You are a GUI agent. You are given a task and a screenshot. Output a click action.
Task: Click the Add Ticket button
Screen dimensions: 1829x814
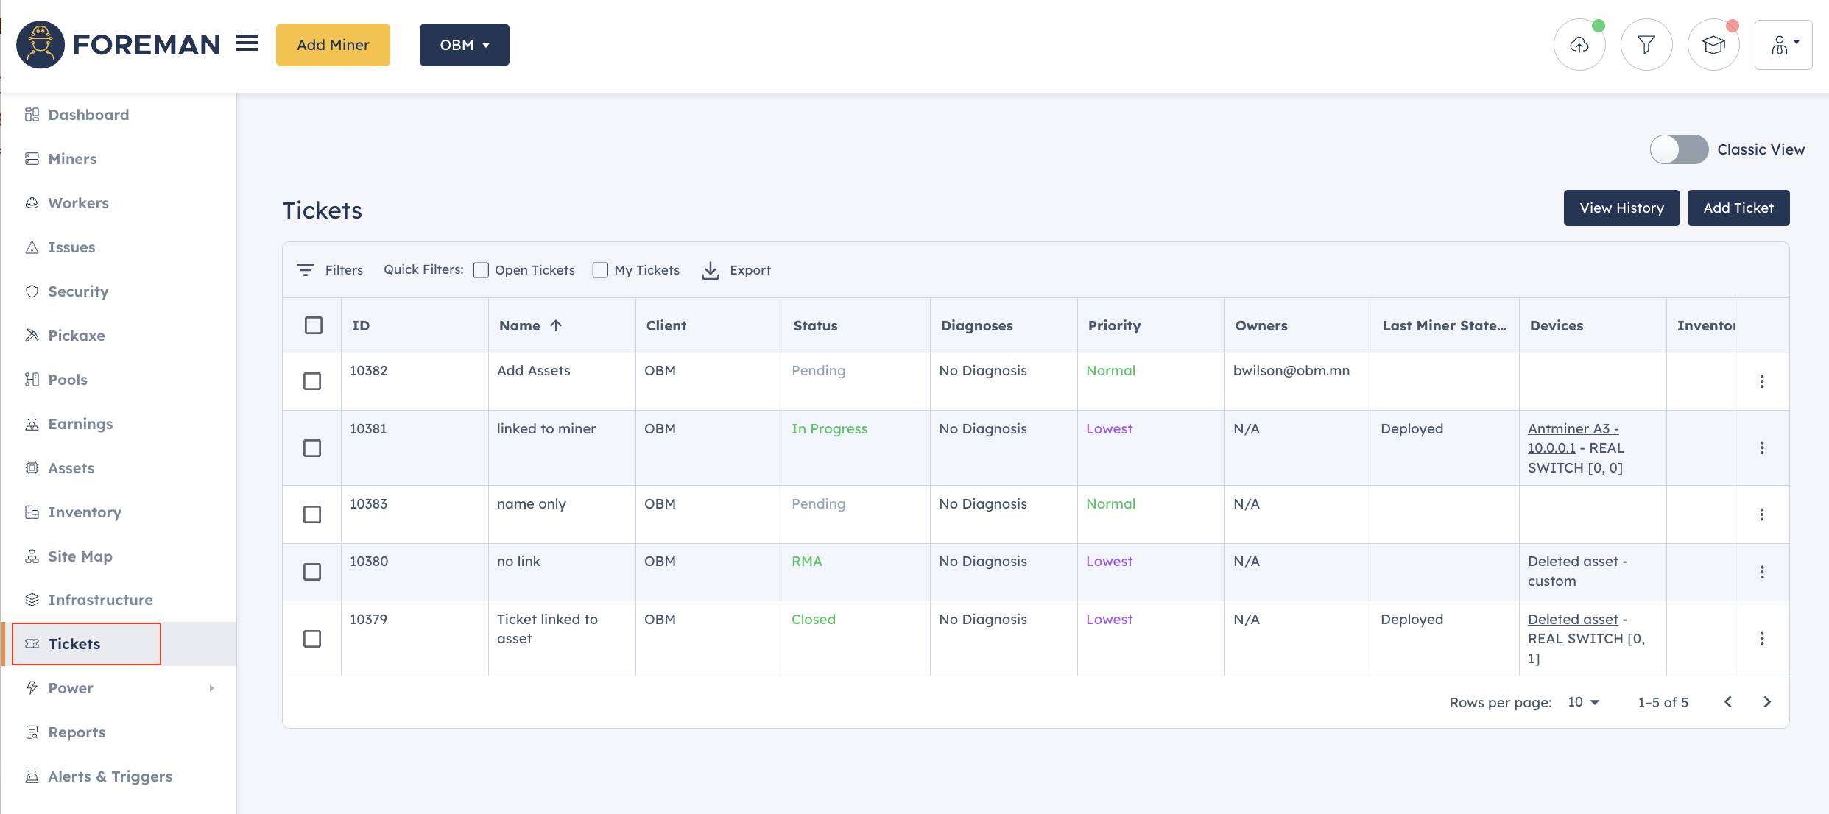1738,208
